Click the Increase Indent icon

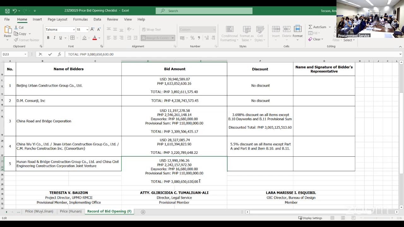coord(135,38)
